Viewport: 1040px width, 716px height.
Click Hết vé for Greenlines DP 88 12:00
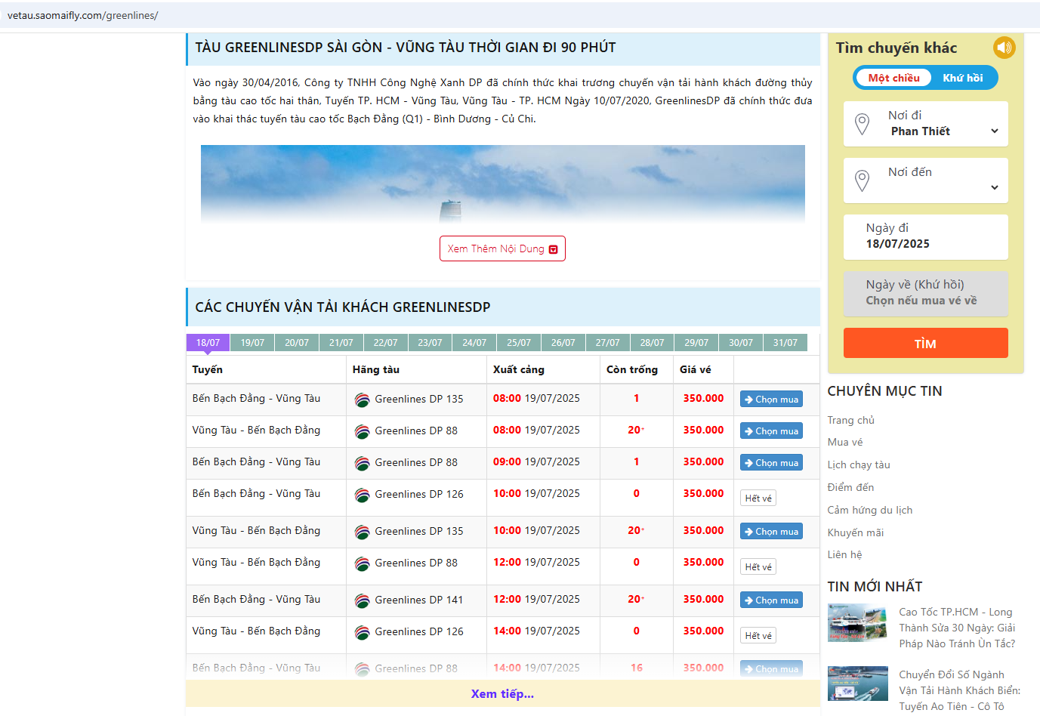click(758, 567)
